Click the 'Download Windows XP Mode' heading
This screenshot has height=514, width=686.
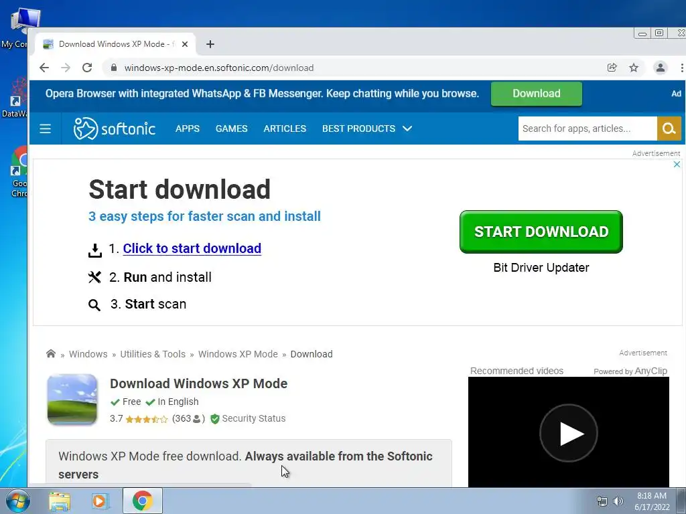(198, 383)
